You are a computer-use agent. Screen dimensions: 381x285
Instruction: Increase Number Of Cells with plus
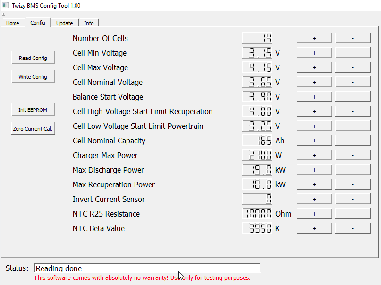(314, 38)
